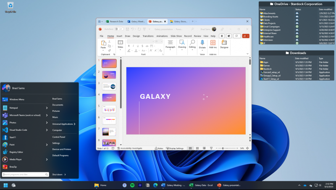Launch Registry Editor from Start menu

16,152
